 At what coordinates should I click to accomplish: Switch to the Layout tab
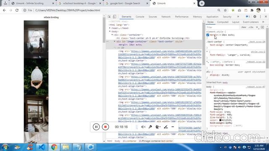tap(235, 22)
